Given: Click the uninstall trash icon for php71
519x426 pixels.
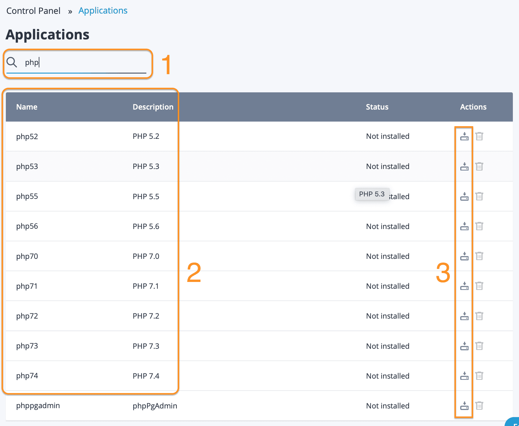Looking at the screenshot, I should (479, 286).
